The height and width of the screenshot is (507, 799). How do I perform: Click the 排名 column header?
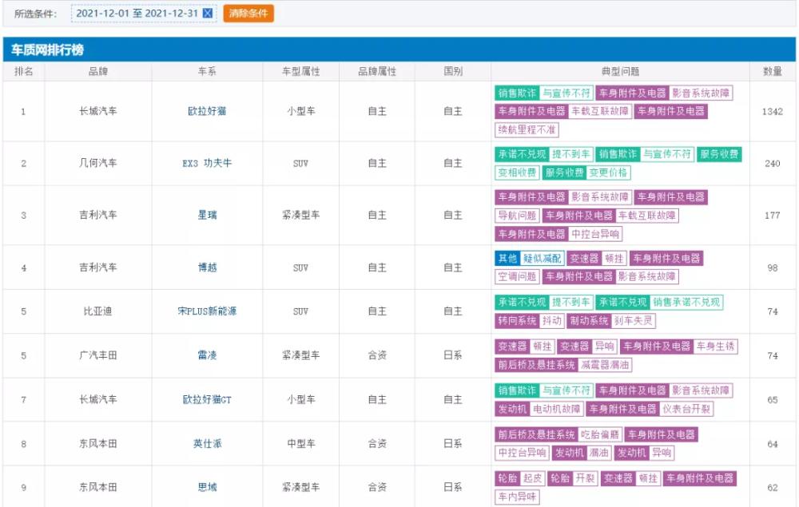23,71
